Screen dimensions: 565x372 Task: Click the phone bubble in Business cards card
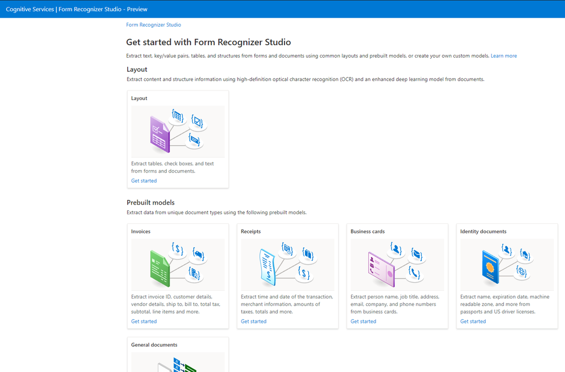[414, 274]
